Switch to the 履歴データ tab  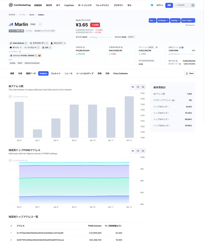click(31, 73)
